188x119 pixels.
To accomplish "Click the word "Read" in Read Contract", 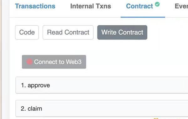I will [x=55, y=32].
